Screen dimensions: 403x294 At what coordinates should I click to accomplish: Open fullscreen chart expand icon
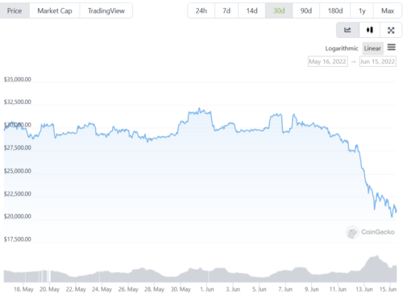pos(391,30)
